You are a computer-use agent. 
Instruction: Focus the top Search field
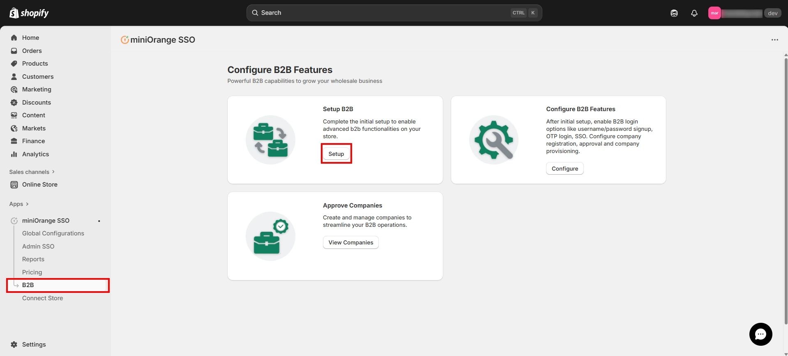coord(382,13)
